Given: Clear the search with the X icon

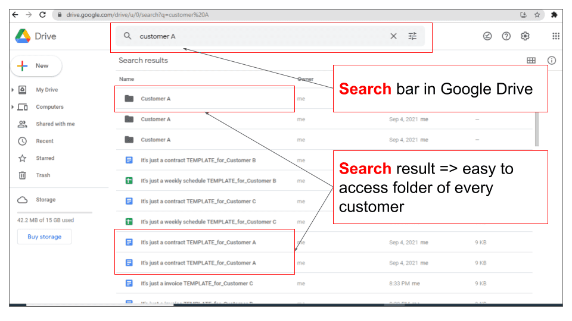Looking at the screenshot, I should (393, 36).
